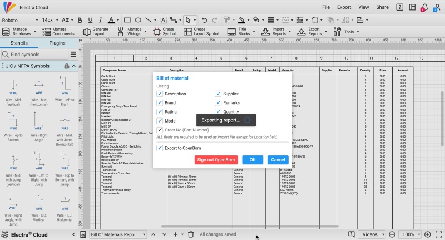
Task: Toggle bold text formatting
Action: pos(80,20)
